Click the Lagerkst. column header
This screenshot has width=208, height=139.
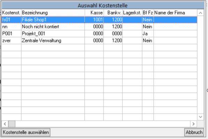coord(132,13)
